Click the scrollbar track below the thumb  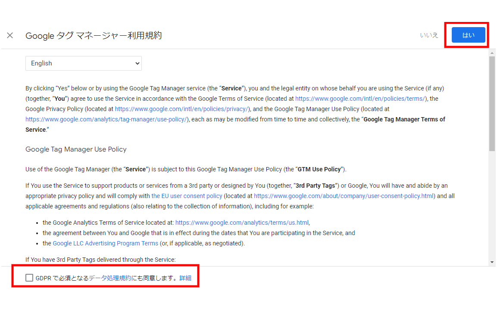pos(492,207)
